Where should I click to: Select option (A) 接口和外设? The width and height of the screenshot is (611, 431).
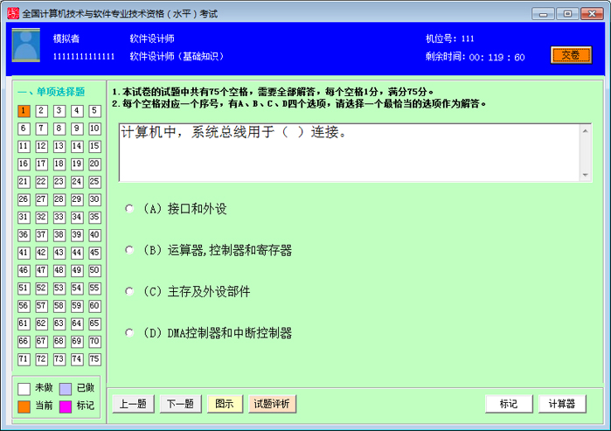(129, 209)
